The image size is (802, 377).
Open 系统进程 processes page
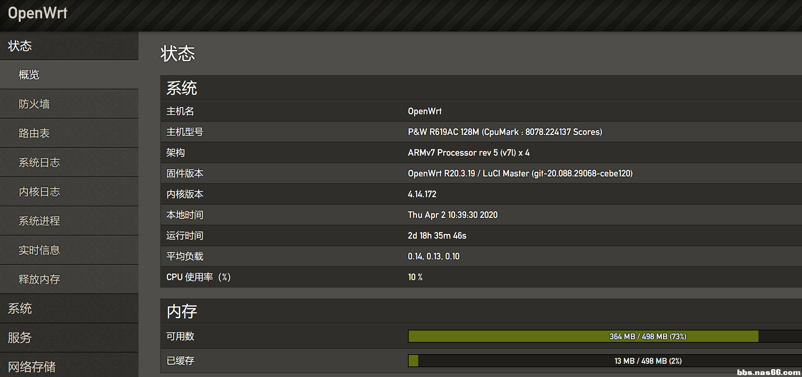coord(39,221)
